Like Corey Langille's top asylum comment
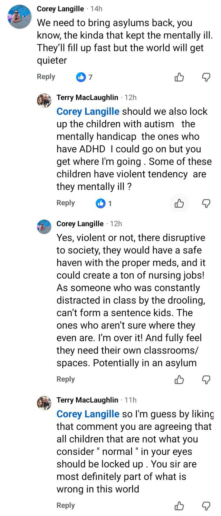 179,77
